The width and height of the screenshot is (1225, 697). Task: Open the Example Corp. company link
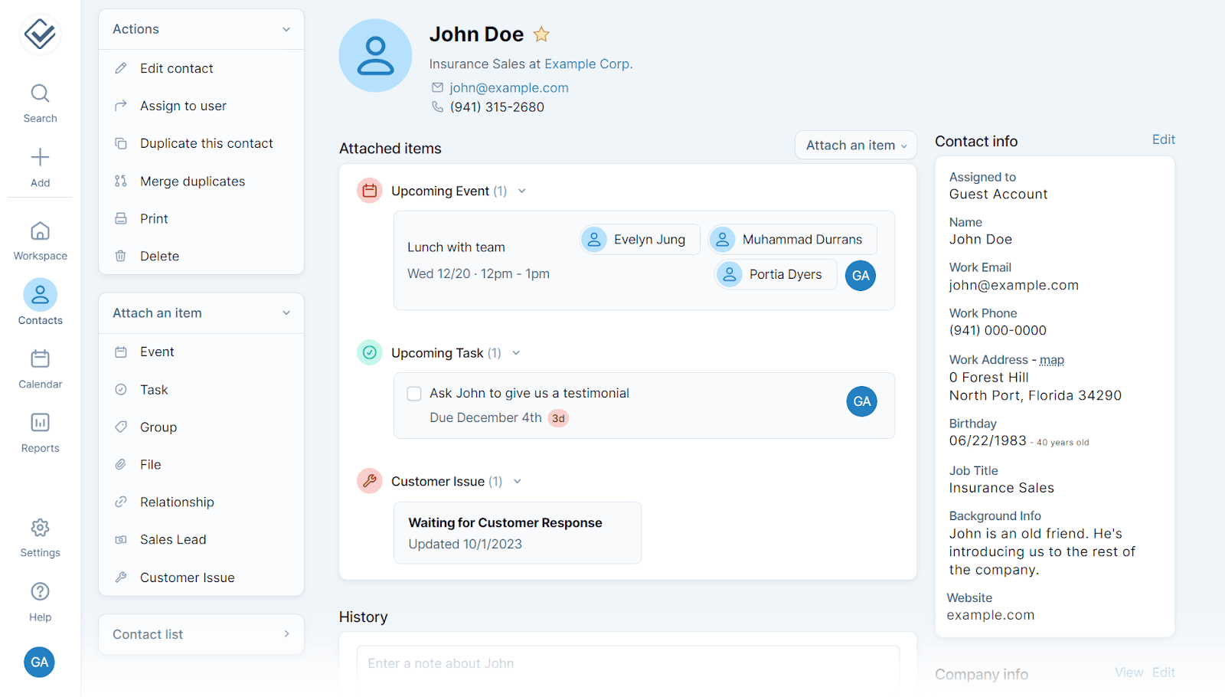click(588, 64)
